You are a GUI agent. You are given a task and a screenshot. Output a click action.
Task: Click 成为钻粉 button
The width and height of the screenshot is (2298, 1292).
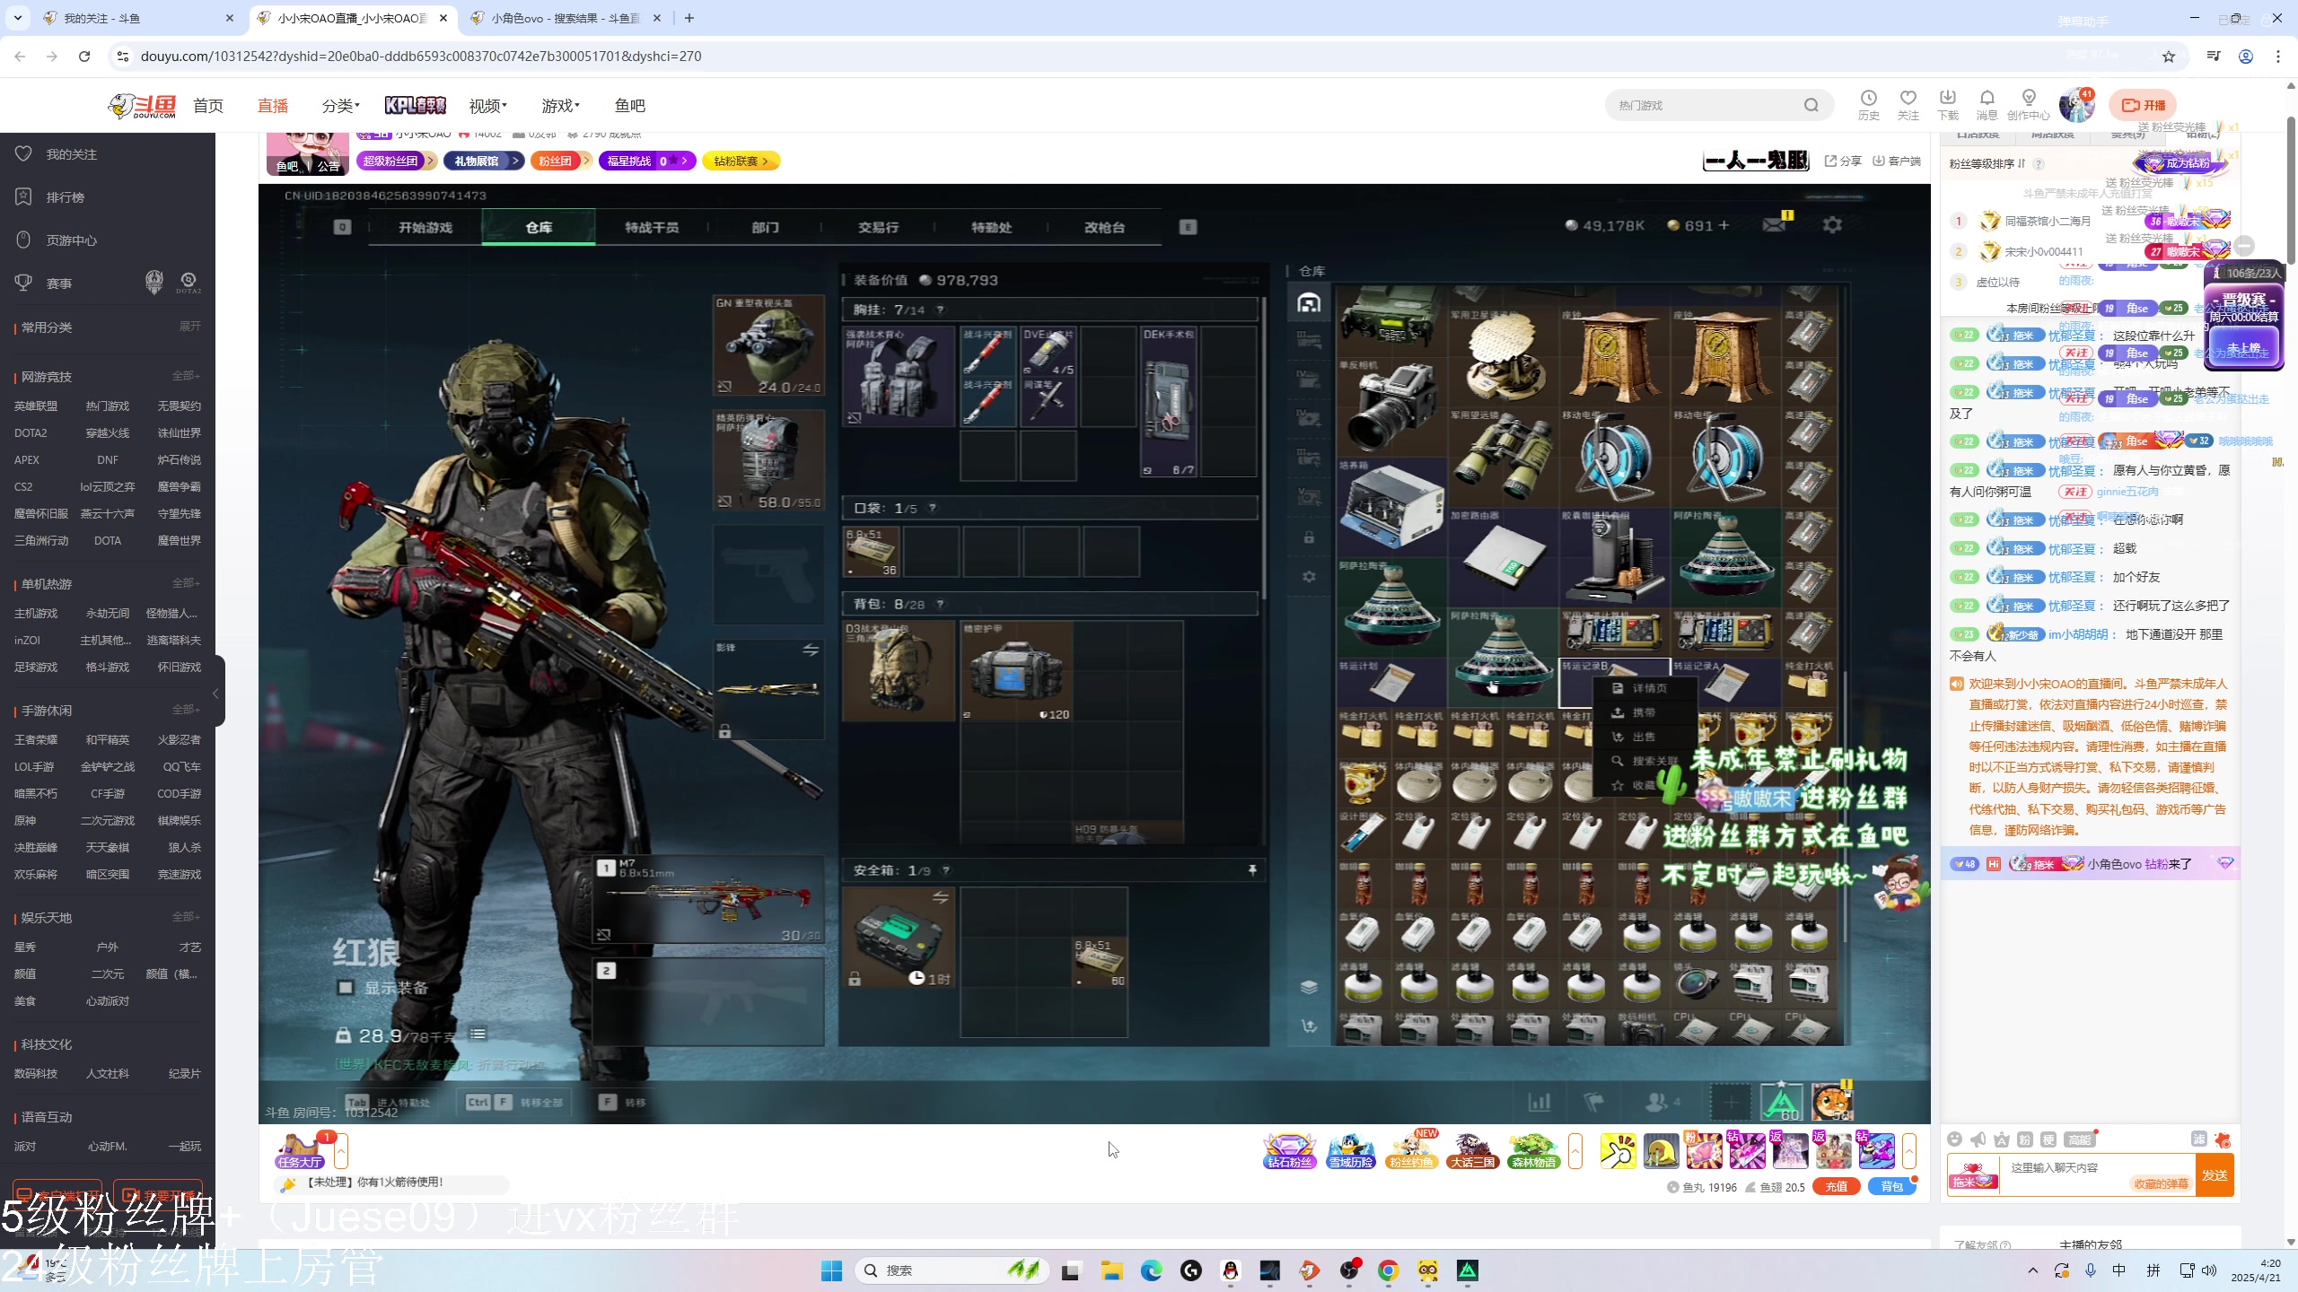click(x=2182, y=163)
